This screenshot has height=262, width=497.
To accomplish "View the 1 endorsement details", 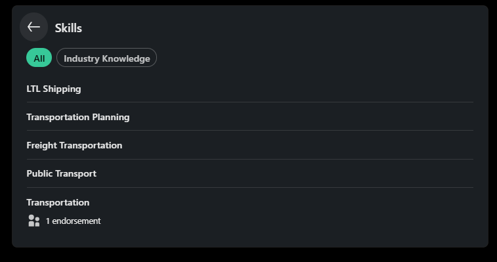I will pyautogui.click(x=73, y=221).
